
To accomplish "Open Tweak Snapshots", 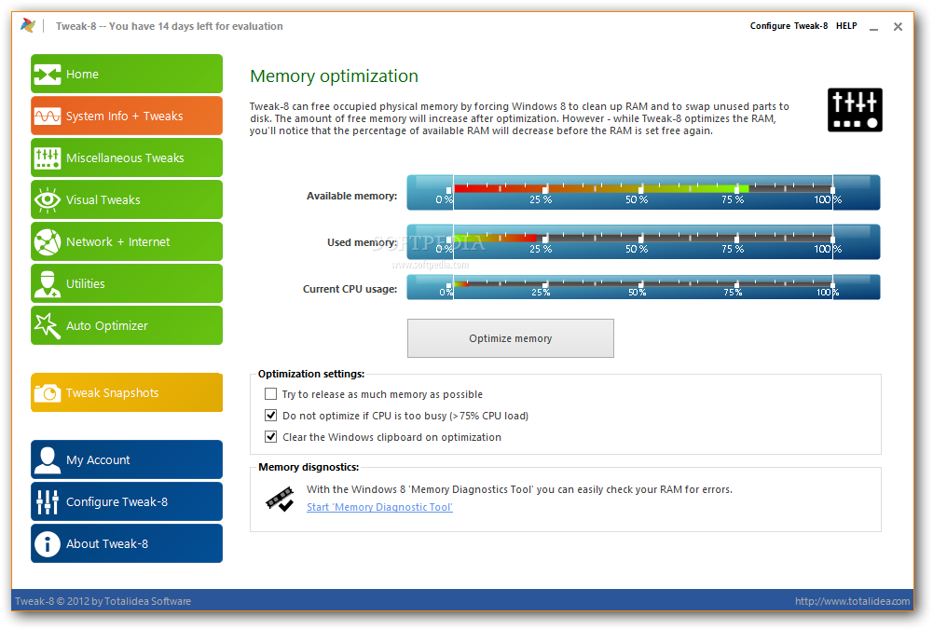I will 127,392.
